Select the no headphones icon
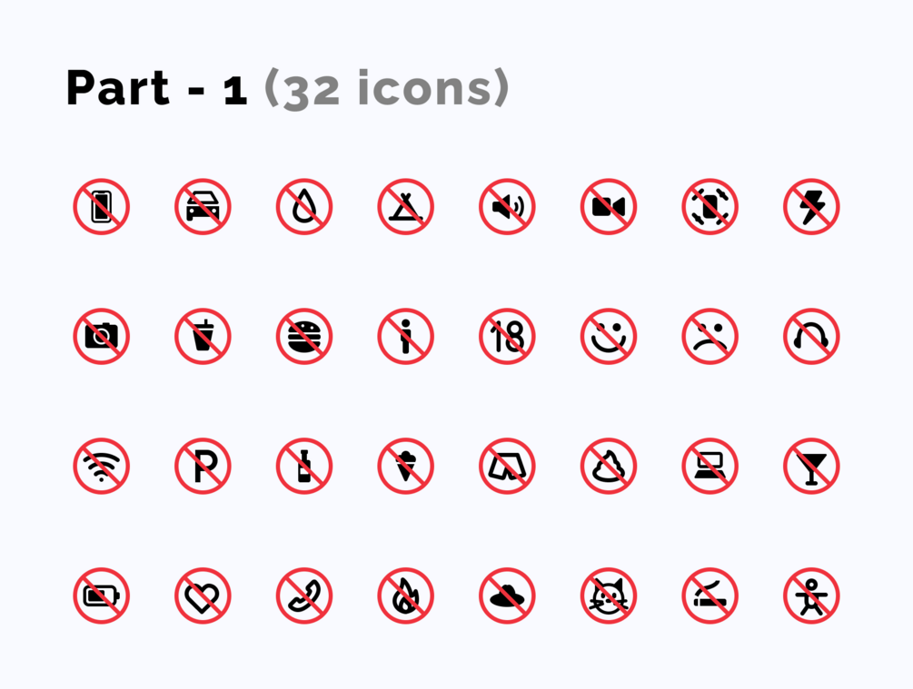The image size is (913, 689). point(811,337)
